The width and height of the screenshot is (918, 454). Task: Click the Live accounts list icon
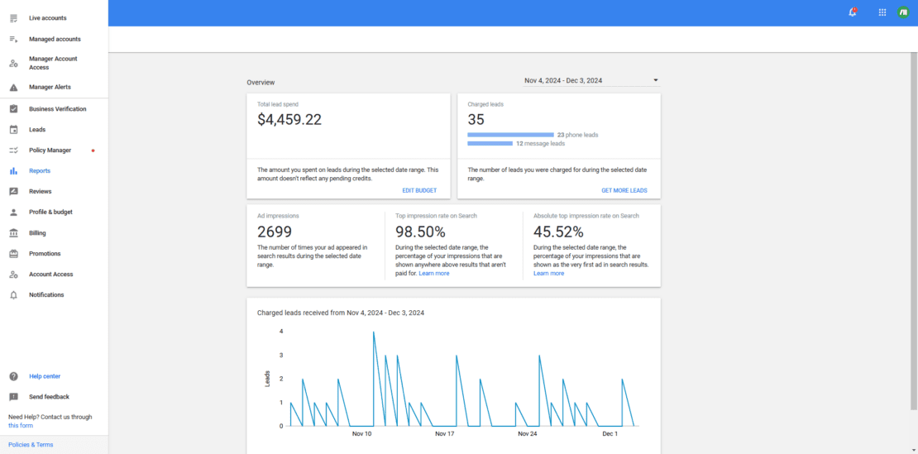[x=13, y=18]
